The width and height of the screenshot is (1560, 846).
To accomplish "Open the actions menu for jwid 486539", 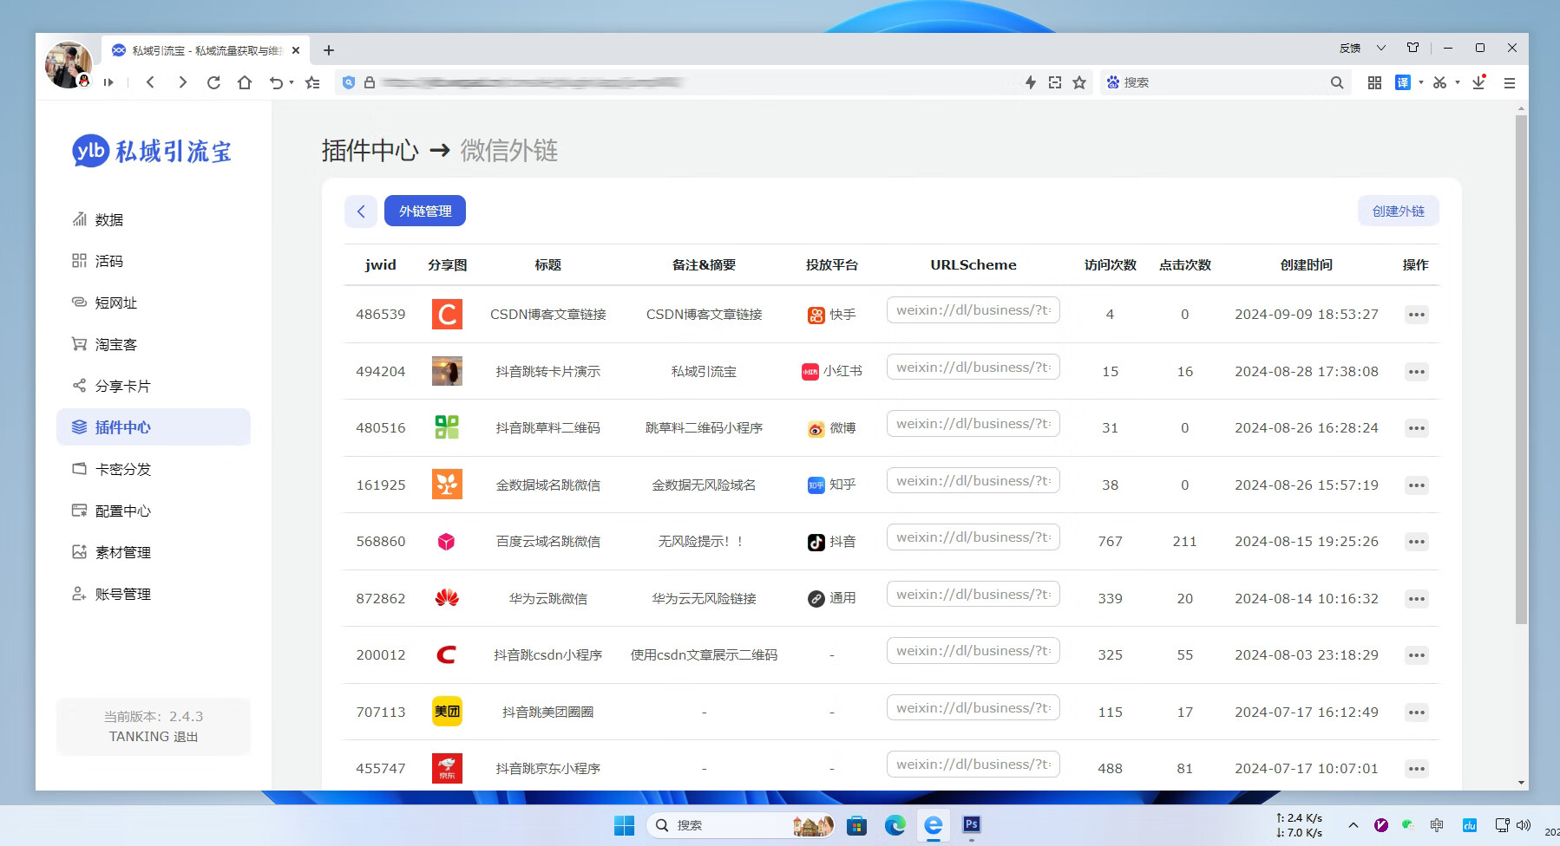I will pyautogui.click(x=1417, y=315).
